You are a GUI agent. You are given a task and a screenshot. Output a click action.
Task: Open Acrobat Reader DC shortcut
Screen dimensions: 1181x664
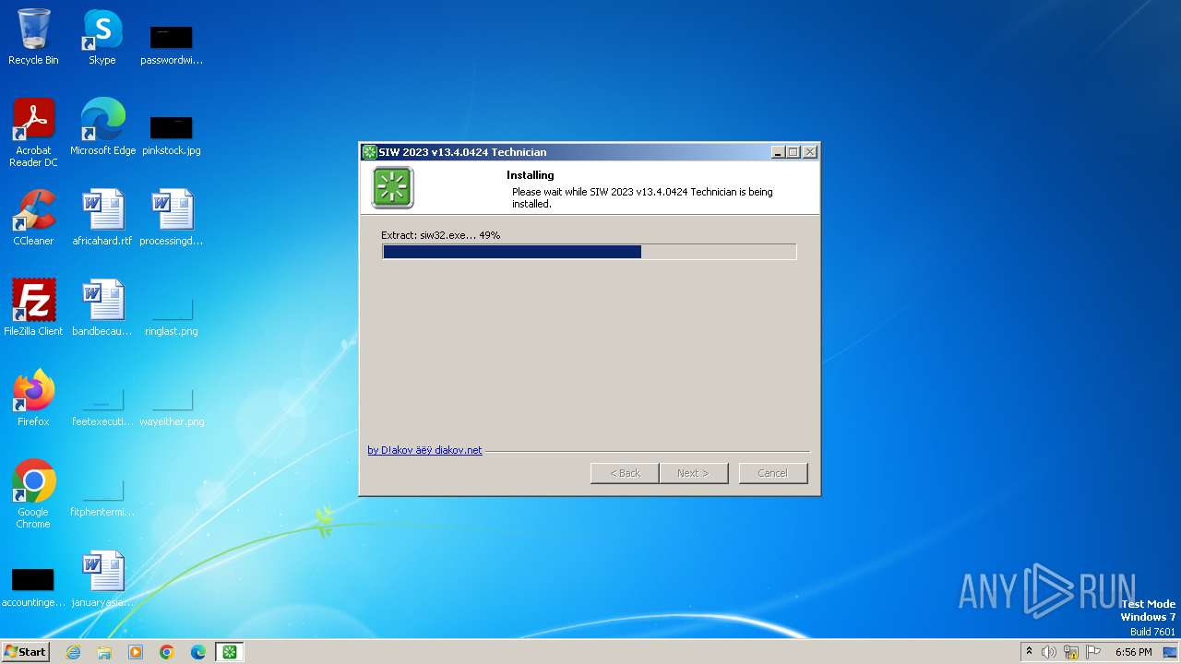click(x=33, y=133)
